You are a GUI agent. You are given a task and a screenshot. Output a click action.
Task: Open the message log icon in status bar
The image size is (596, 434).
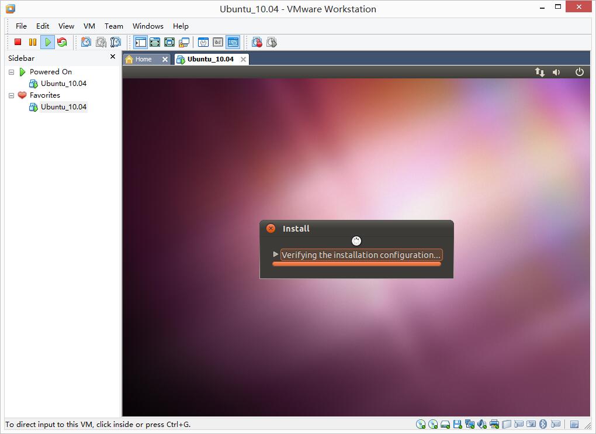(x=574, y=424)
